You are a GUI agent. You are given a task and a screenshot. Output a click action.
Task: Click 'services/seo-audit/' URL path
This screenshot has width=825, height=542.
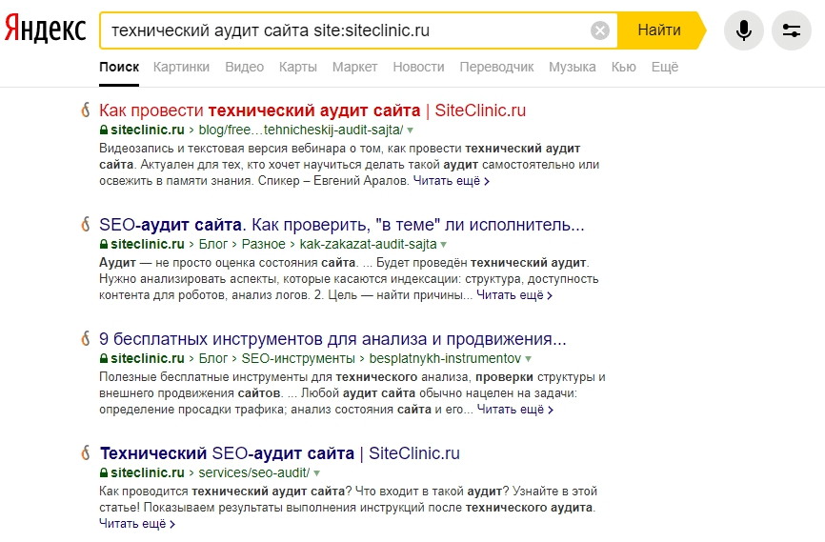(x=254, y=472)
